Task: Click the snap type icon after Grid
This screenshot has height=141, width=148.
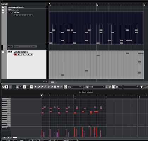Action: click(x=83, y=87)
